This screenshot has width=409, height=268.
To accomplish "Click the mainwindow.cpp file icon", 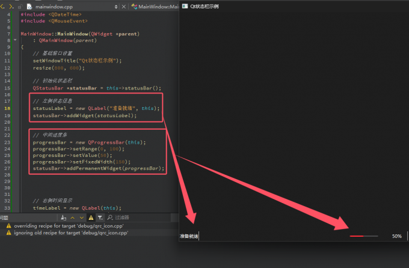I will 29,6.
